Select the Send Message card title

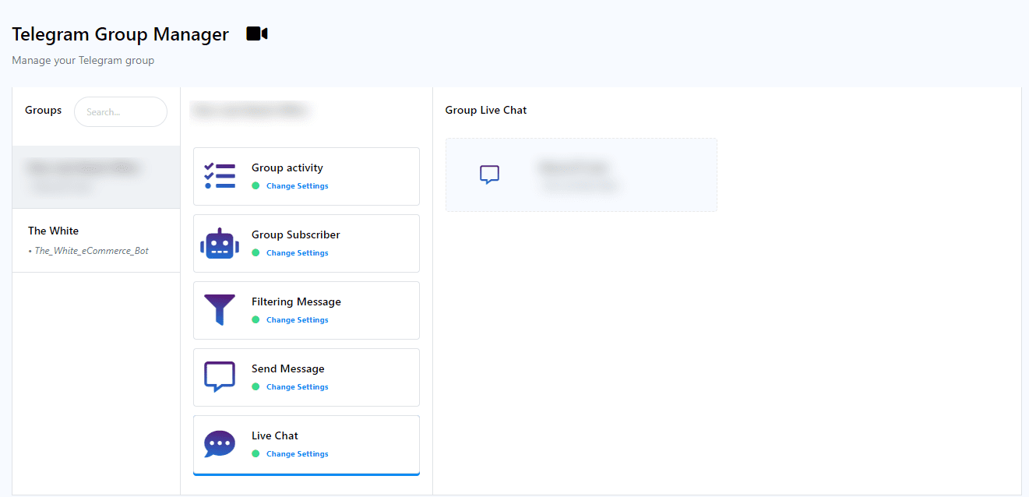pos(287,368)
